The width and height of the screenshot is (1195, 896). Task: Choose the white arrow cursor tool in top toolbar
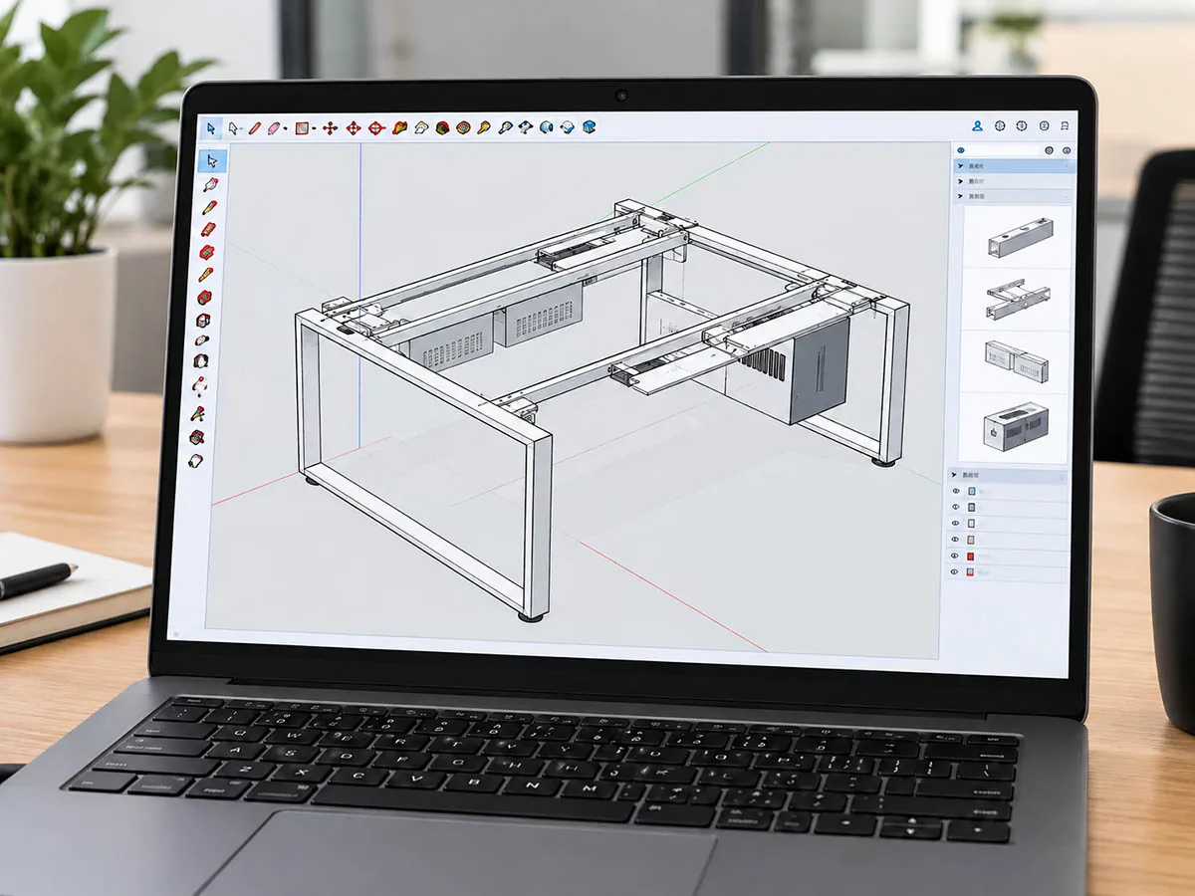click(232, 127)
